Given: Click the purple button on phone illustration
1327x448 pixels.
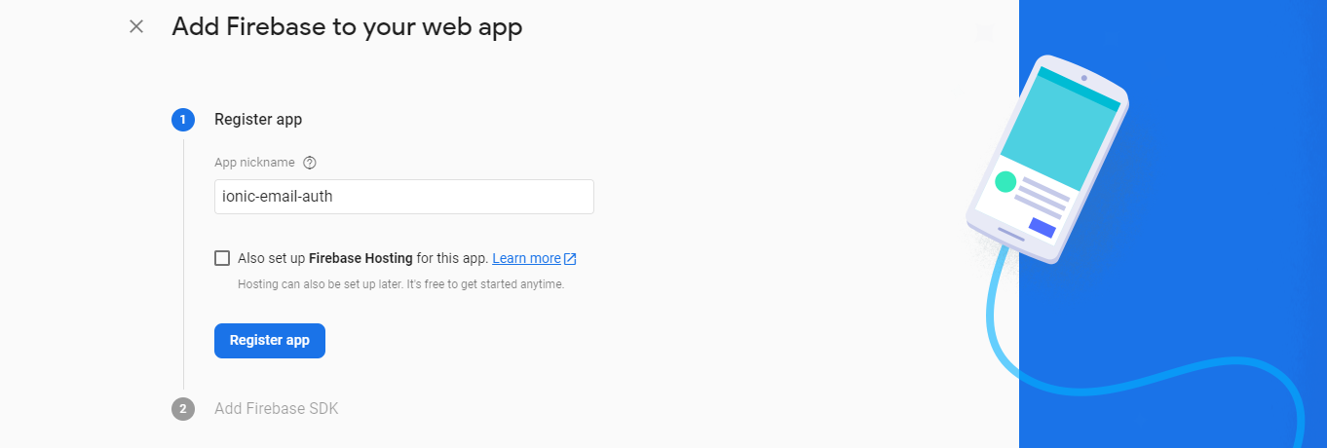Looking at the screenshot, I should 1043,228.
